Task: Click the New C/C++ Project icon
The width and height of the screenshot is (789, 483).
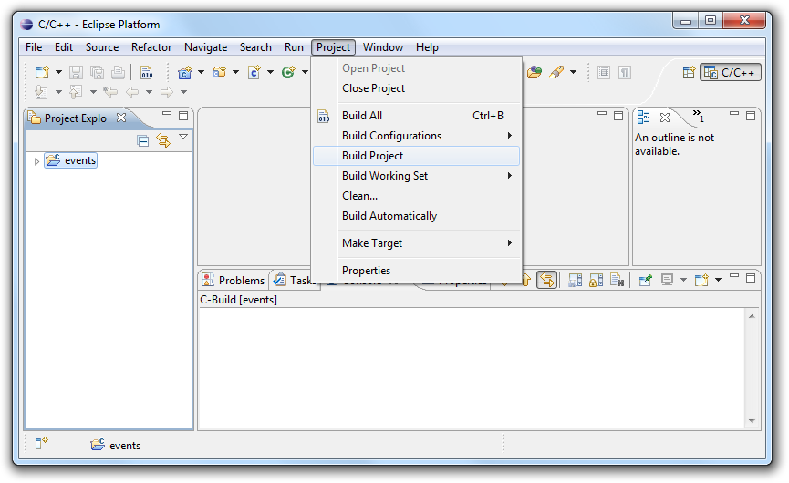Action: tap(184, 72)
